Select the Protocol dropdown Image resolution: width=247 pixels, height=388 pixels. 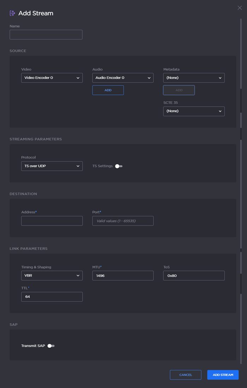pyautogui.click(x=52, y=166)
